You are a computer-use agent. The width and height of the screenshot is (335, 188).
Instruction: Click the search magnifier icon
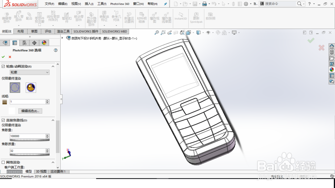tap(299, 4)
